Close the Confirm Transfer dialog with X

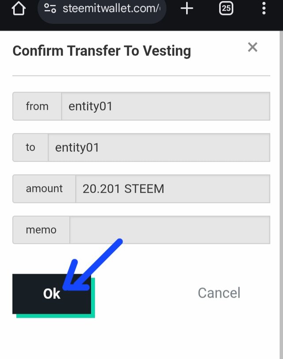coord(252,47)
